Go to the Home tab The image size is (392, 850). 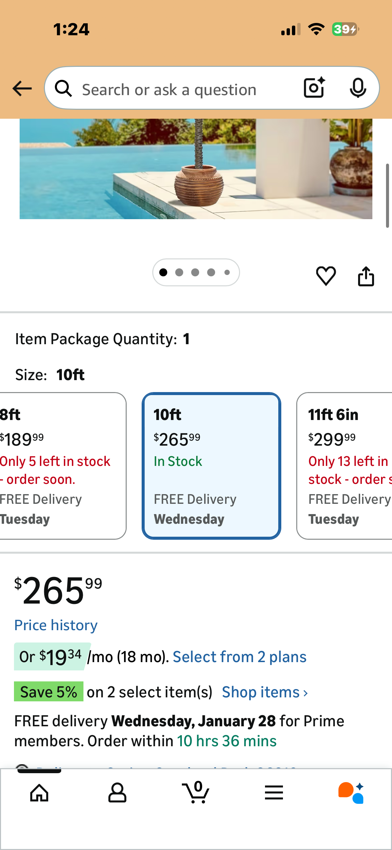pyautogui.click(x=39, y=793)
